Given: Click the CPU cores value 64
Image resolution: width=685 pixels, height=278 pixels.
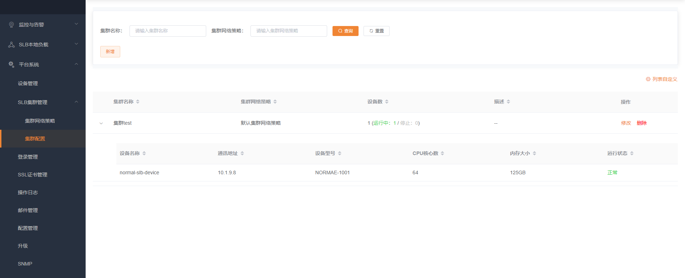Looking at the screenshot, I should [x=415, y=173].
